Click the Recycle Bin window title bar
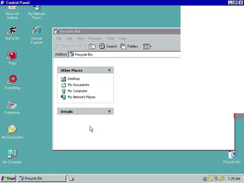This screenshot has width=244, height=183. 117,31
